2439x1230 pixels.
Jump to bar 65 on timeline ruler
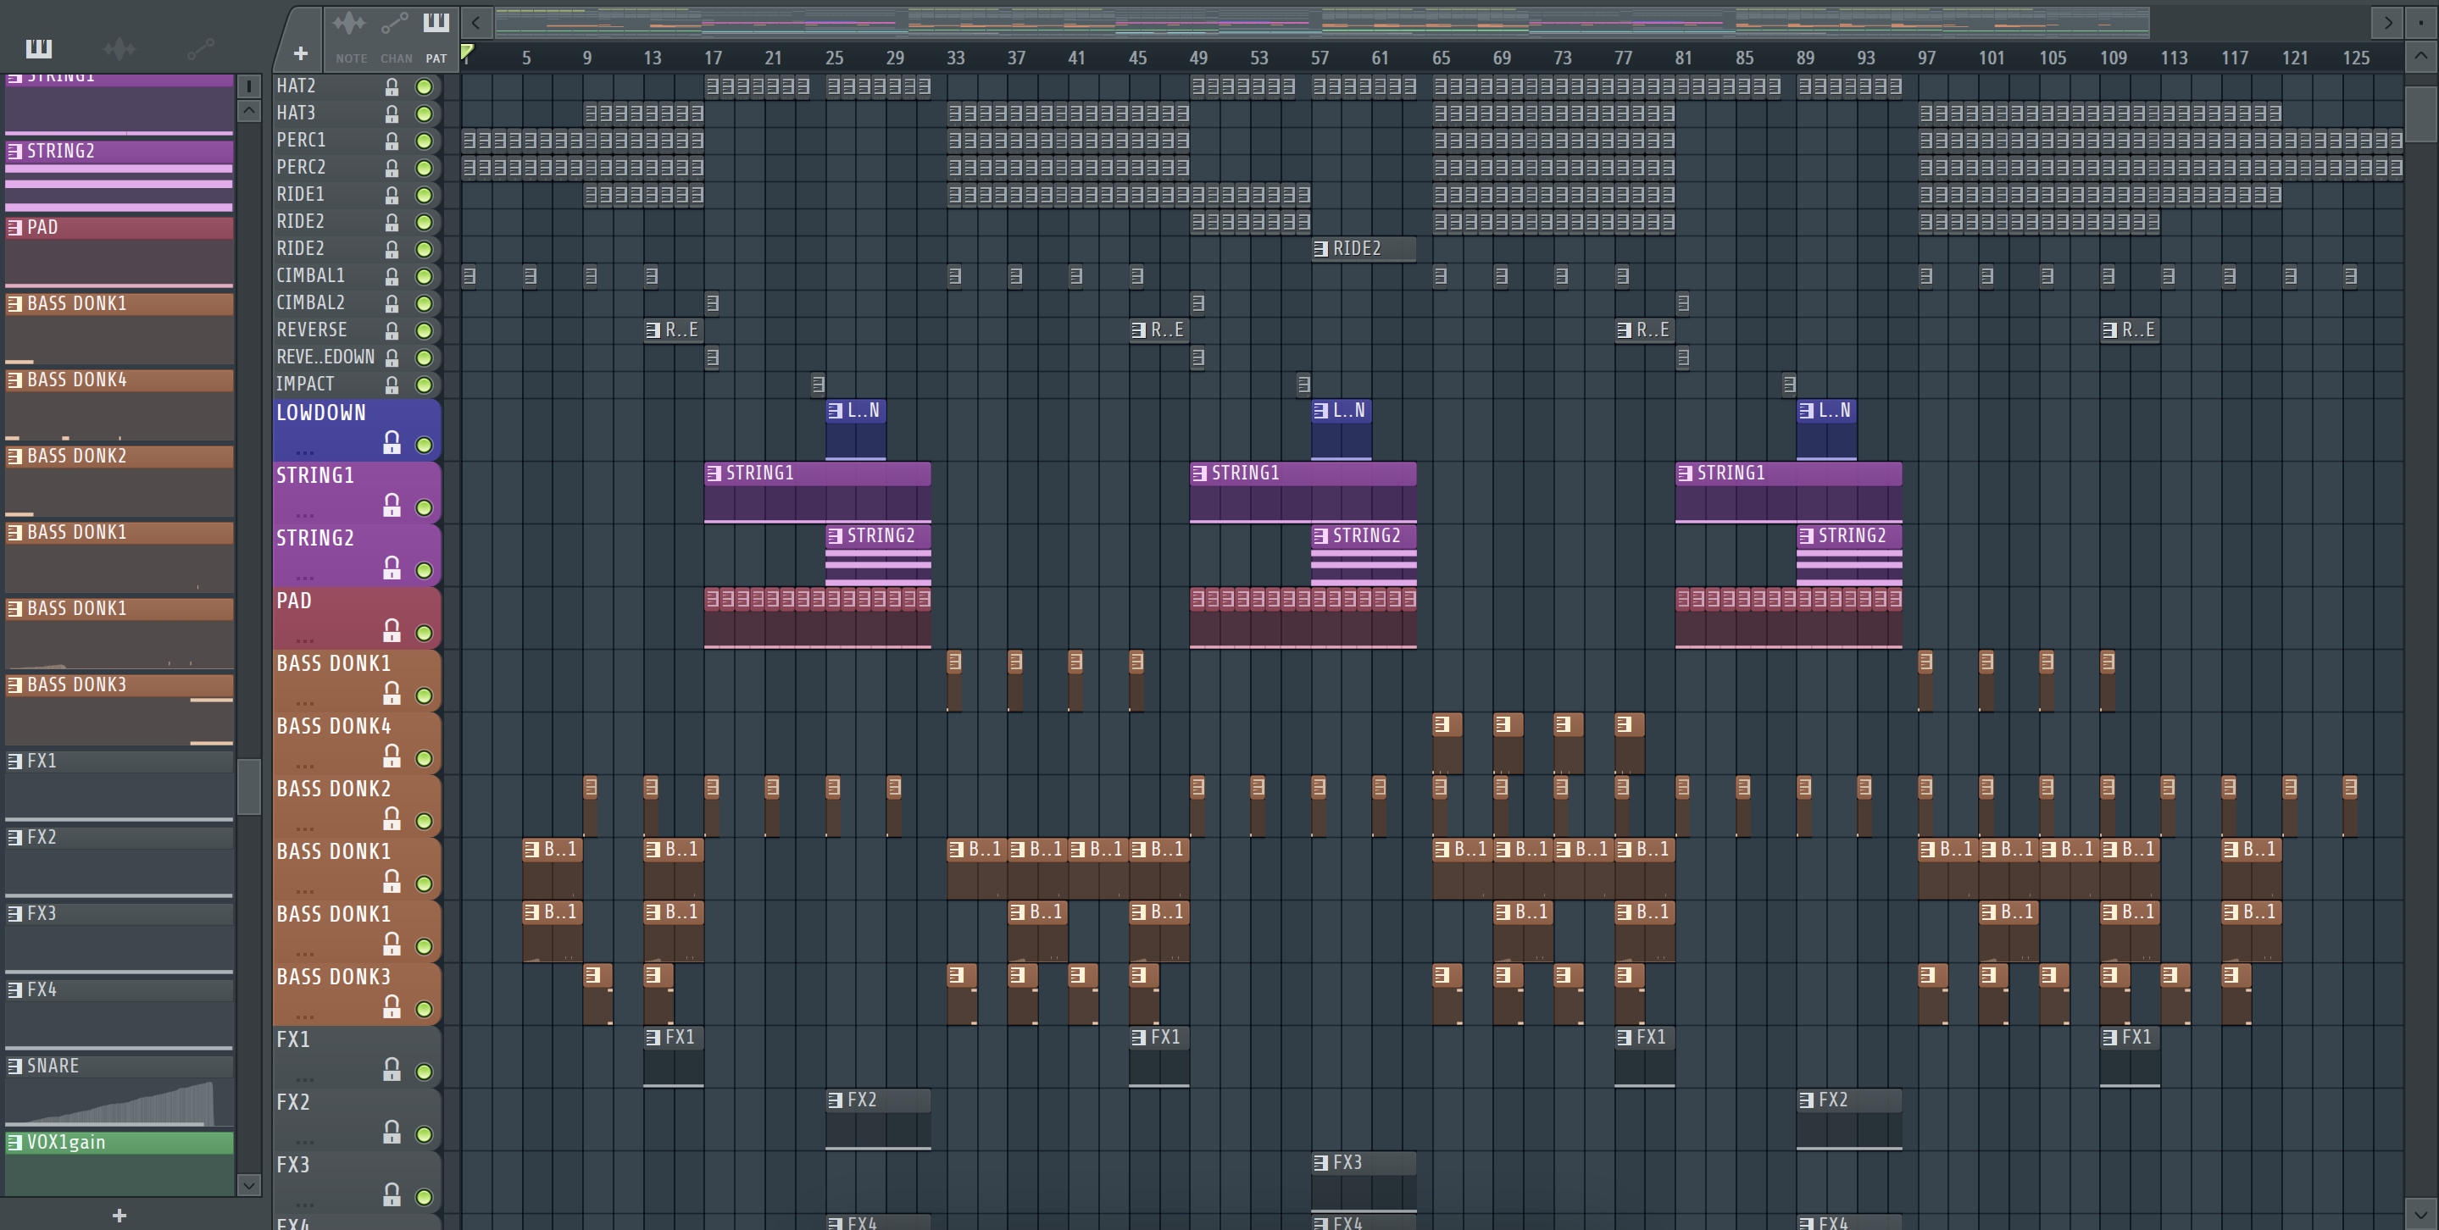tap(1440, 58)
